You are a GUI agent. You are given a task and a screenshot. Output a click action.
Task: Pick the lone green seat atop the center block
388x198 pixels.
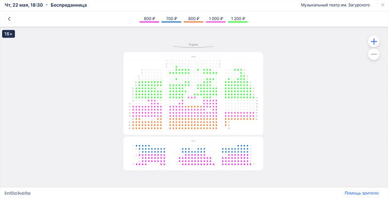pyautogui.click(x=176, y=67)
